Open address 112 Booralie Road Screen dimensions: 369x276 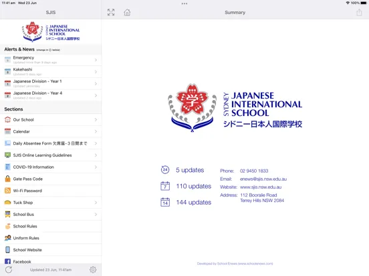coord(262,197)
